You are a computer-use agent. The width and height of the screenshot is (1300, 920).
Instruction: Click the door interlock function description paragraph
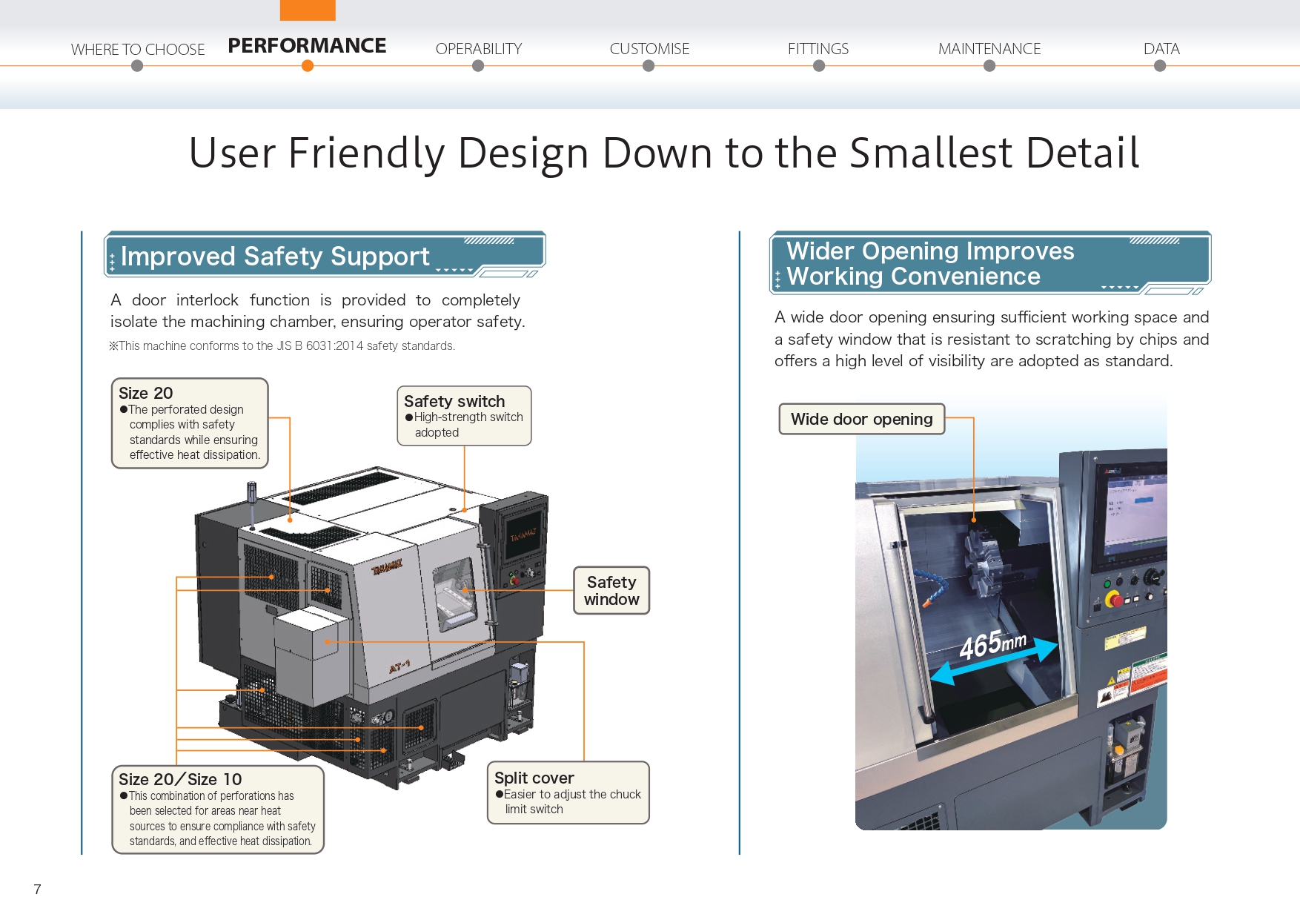click(317, 311)
